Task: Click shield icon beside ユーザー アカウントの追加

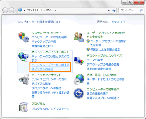Action: point(88,41)
